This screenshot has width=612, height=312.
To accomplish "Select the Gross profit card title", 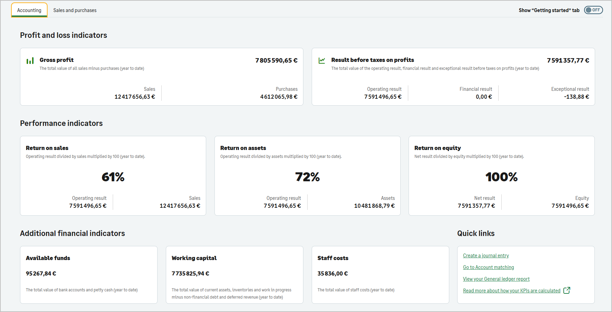I will 57,60.
